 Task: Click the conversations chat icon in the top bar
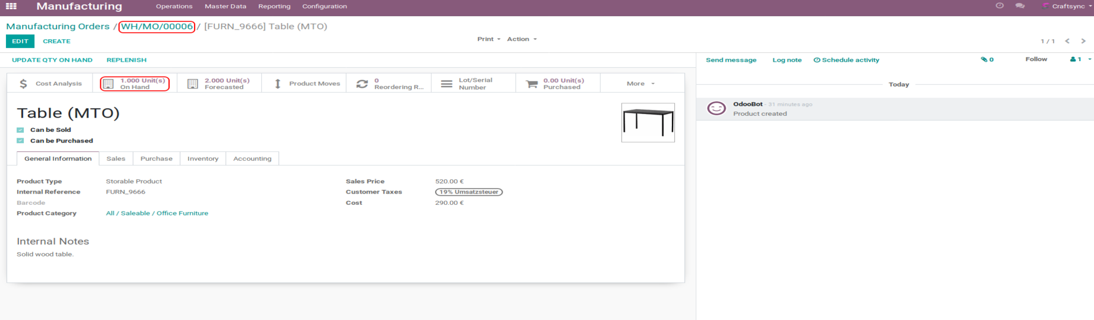pyautogui.click(x=1020, y=6)
